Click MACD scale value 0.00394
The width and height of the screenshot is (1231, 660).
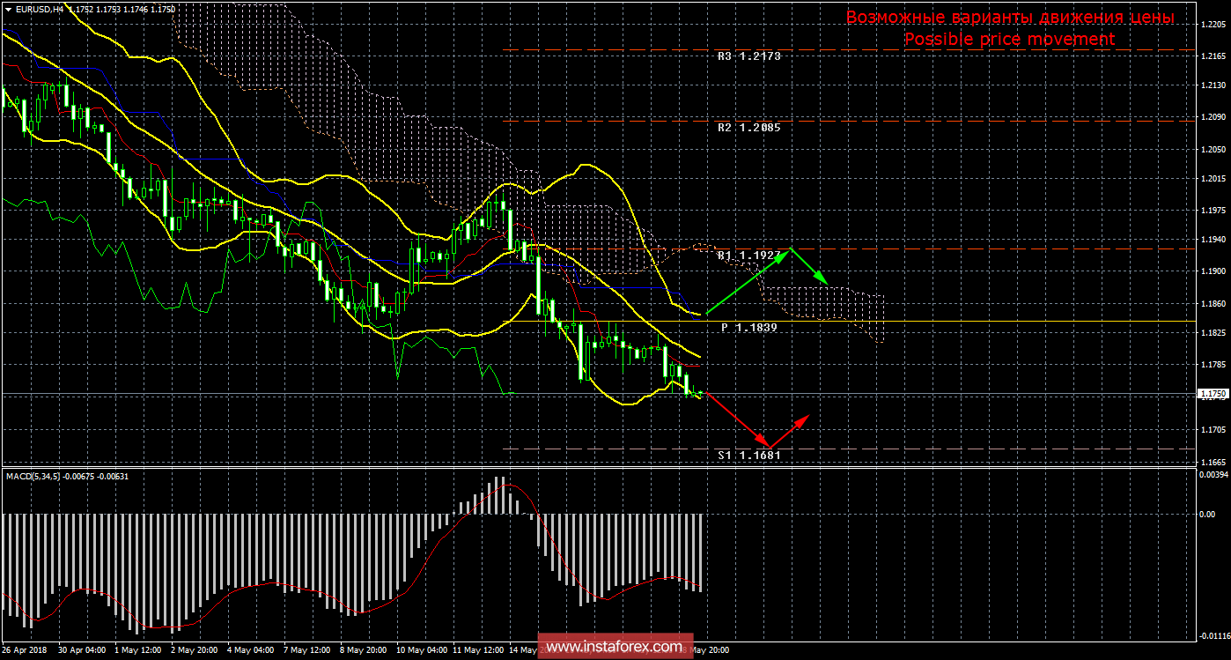click(1213, 475)
